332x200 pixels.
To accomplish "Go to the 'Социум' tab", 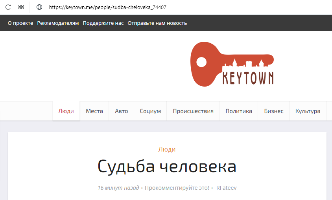I will pyautogui.click(x=150, y=111).
